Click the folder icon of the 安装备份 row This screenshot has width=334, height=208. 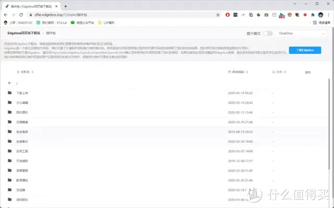(x=9, y=141)
